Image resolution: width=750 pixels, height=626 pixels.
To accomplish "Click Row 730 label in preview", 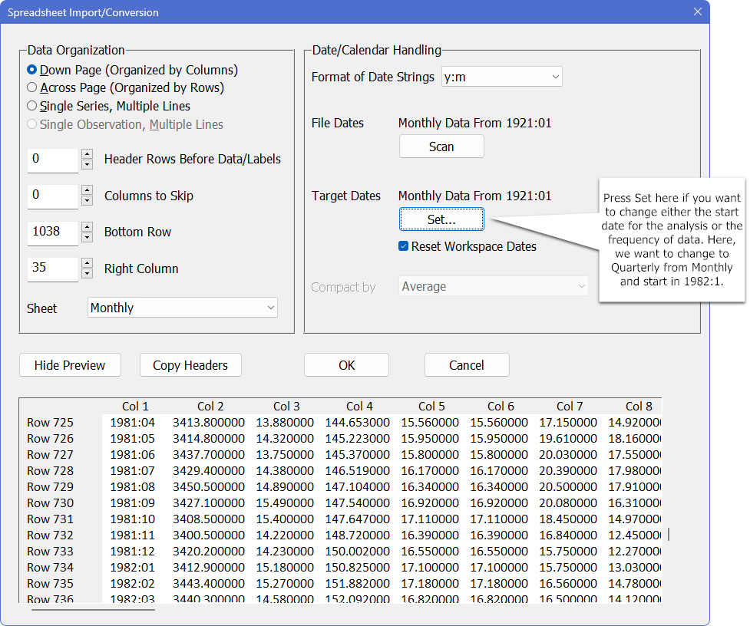I will [x=50, y=503].
